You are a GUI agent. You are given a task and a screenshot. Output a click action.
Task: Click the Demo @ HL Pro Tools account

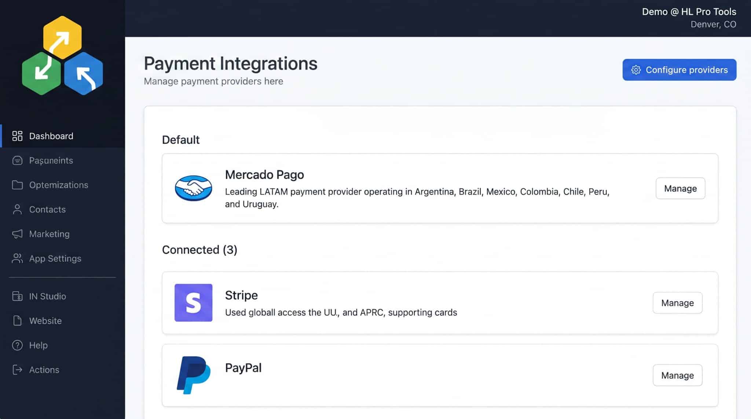(689, 12)
